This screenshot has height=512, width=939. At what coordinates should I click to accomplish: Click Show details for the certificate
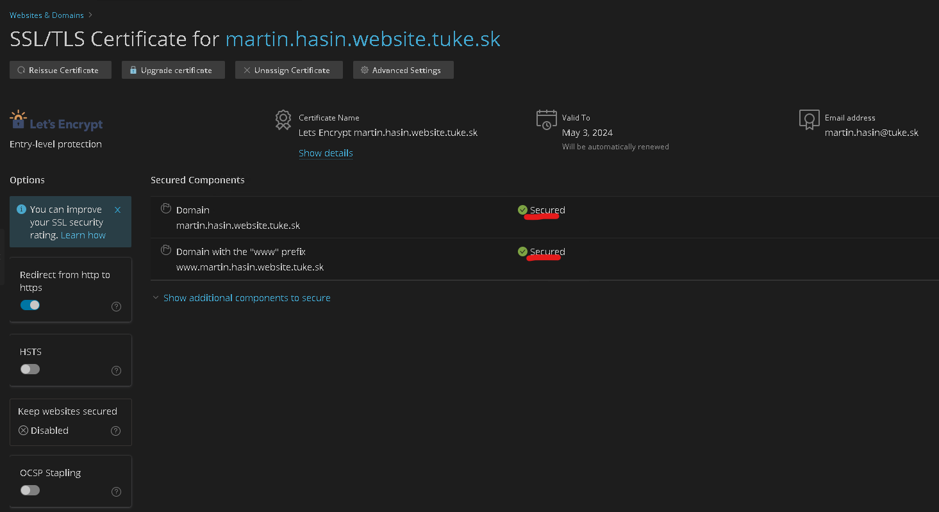(326, 153)
